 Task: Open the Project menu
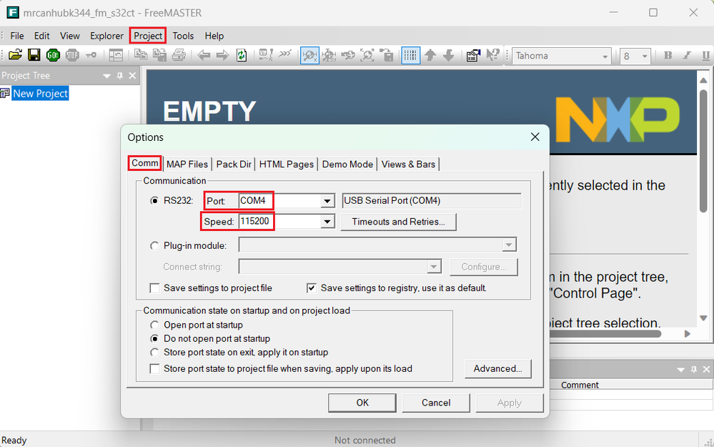148,36
